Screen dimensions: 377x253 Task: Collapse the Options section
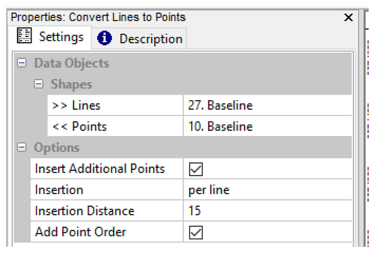pos(22,148)
